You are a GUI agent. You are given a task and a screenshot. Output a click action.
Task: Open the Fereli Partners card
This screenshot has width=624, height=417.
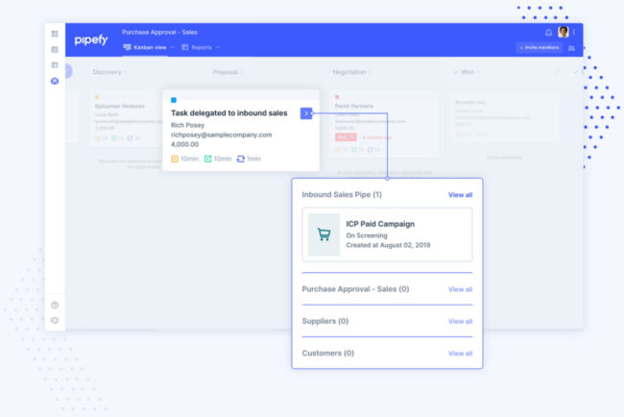[x=385, y=124]
